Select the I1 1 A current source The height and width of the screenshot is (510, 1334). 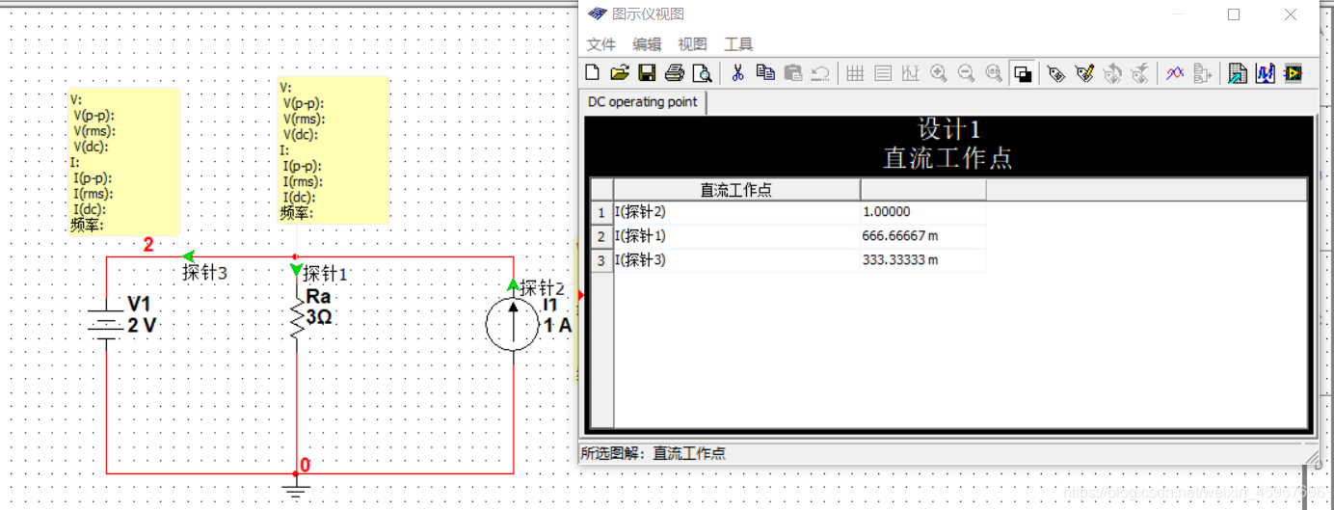(513, 326)
